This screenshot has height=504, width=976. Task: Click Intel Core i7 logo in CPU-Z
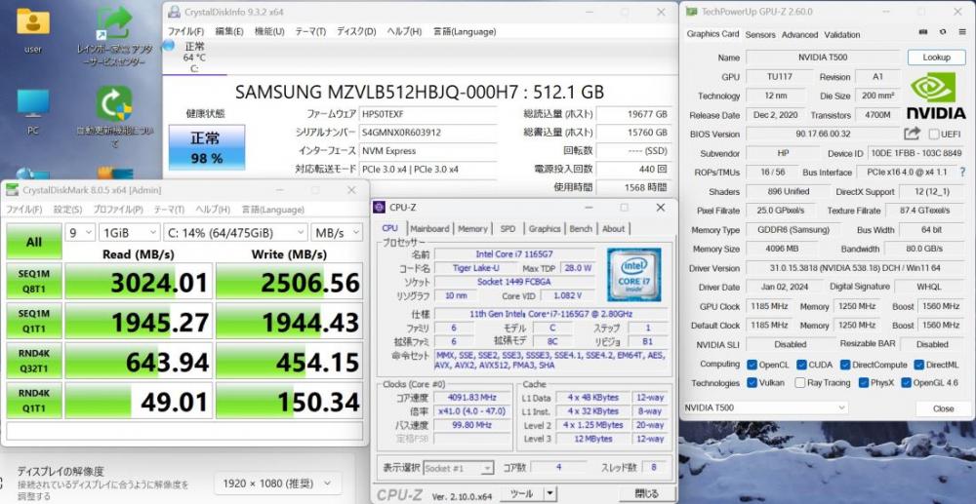click(633, 273)
